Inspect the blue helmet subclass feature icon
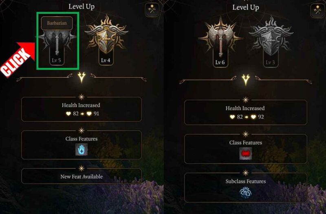Viewport: 326px width, 214px height. click(x=246, y=192)
